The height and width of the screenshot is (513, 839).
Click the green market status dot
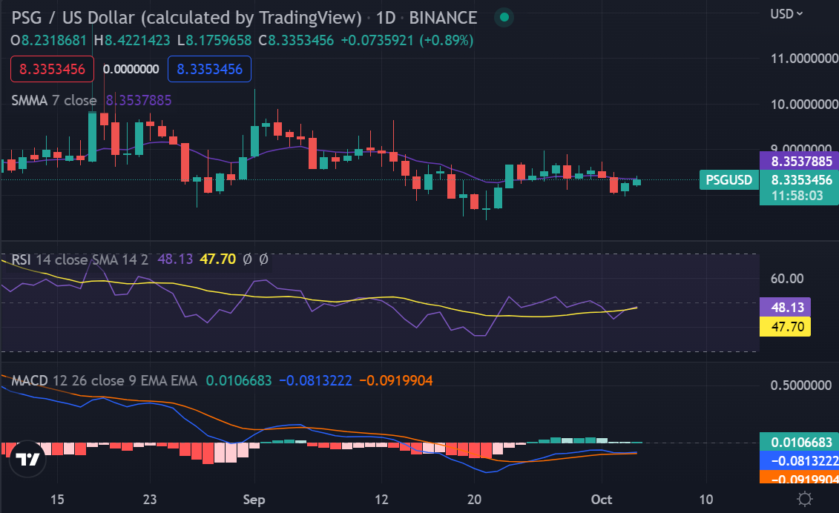click(504, 18)
